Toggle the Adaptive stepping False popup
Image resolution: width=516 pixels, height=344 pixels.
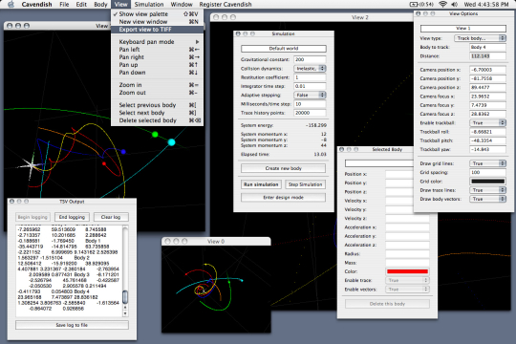pyautogui.click(x=310, y=95)
